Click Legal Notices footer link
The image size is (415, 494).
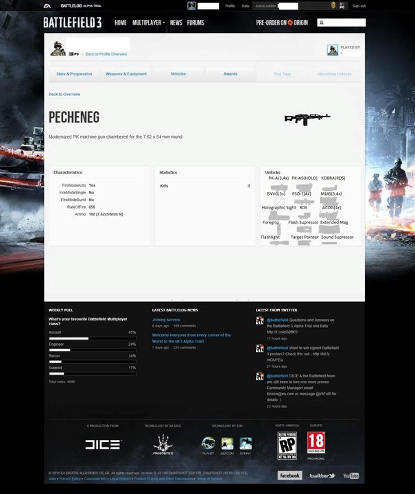pos(120,479)
